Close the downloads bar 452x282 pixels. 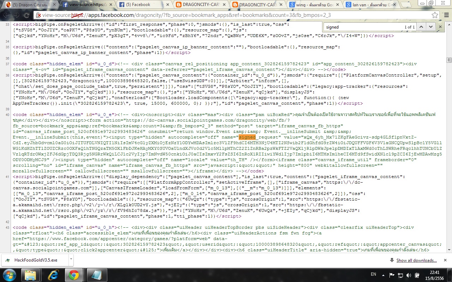click(x=446, y=260)
